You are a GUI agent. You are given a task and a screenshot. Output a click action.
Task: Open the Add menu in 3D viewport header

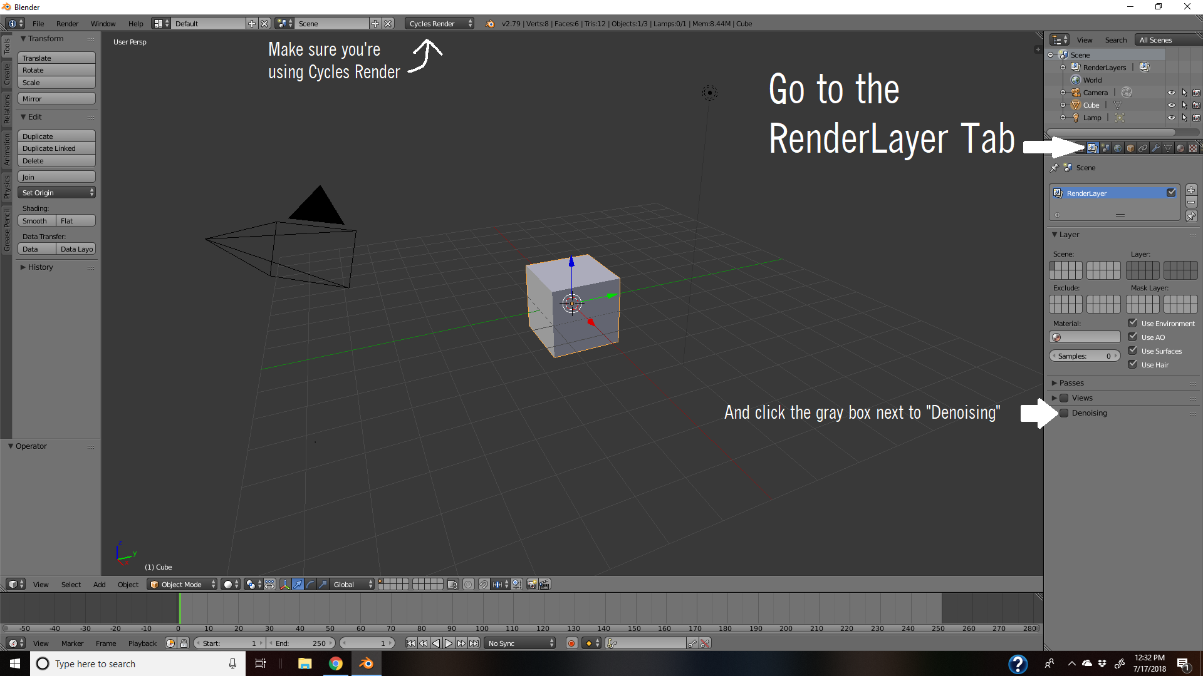pyautogui.click(x=99, y=585)
